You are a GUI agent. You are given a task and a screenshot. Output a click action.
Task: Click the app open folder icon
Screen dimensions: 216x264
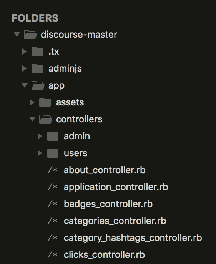point(38,85)
